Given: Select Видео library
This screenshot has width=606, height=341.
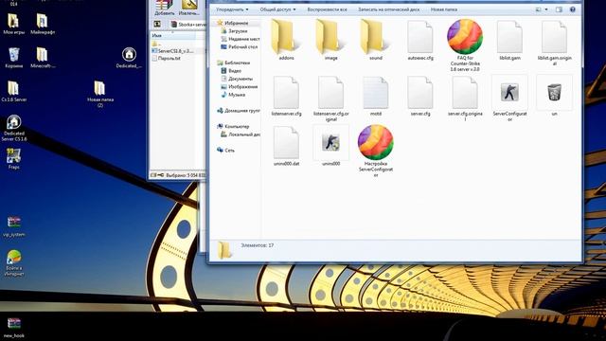Looking at the screenshot, I should tap(231, 71).
